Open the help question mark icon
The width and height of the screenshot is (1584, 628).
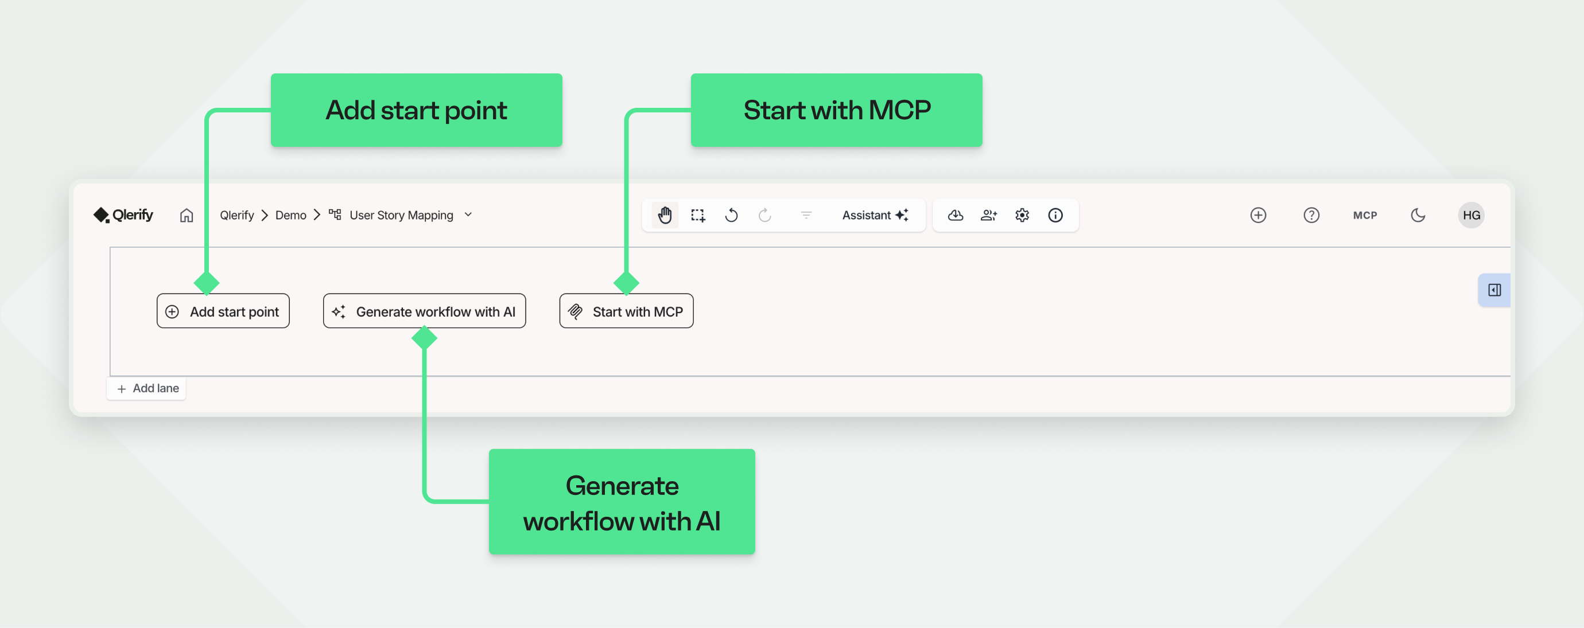(x=1311, y=215)
